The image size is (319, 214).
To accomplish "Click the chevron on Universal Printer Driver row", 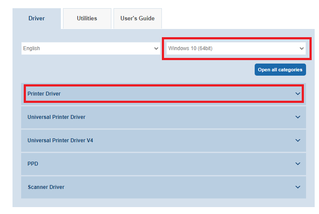I will tap(298, 117).
